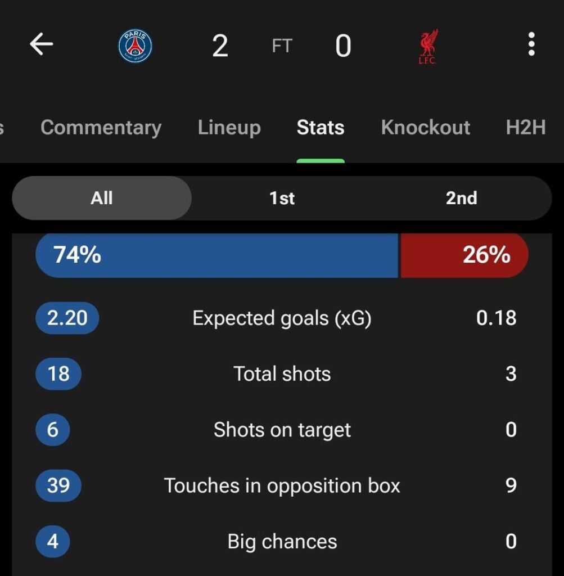Open the Lineup view
Image resolution: width=564 pixels, height=576 pixels.
click(x=229, y=128)
